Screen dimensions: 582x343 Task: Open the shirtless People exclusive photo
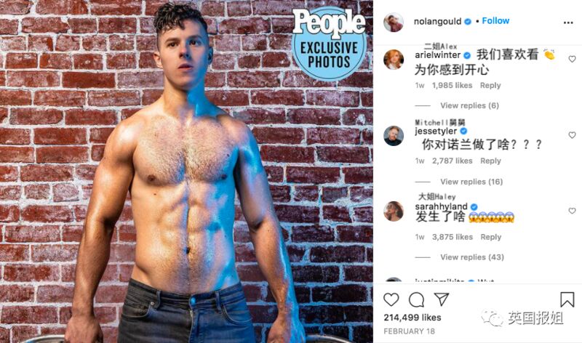(186, 171)
